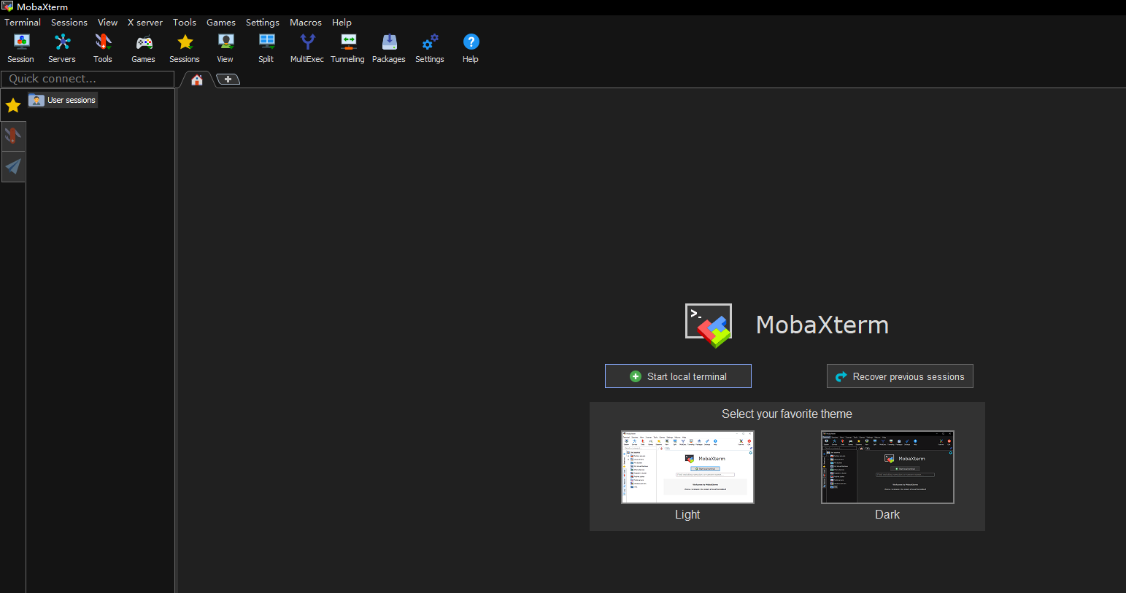Open the paper plane sidebar tab
Screen dimensions: 1126x593
point(13,167)
